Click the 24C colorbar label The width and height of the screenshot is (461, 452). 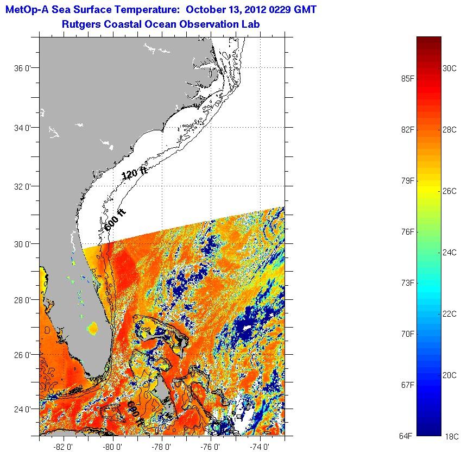click(x=450, y=252)
